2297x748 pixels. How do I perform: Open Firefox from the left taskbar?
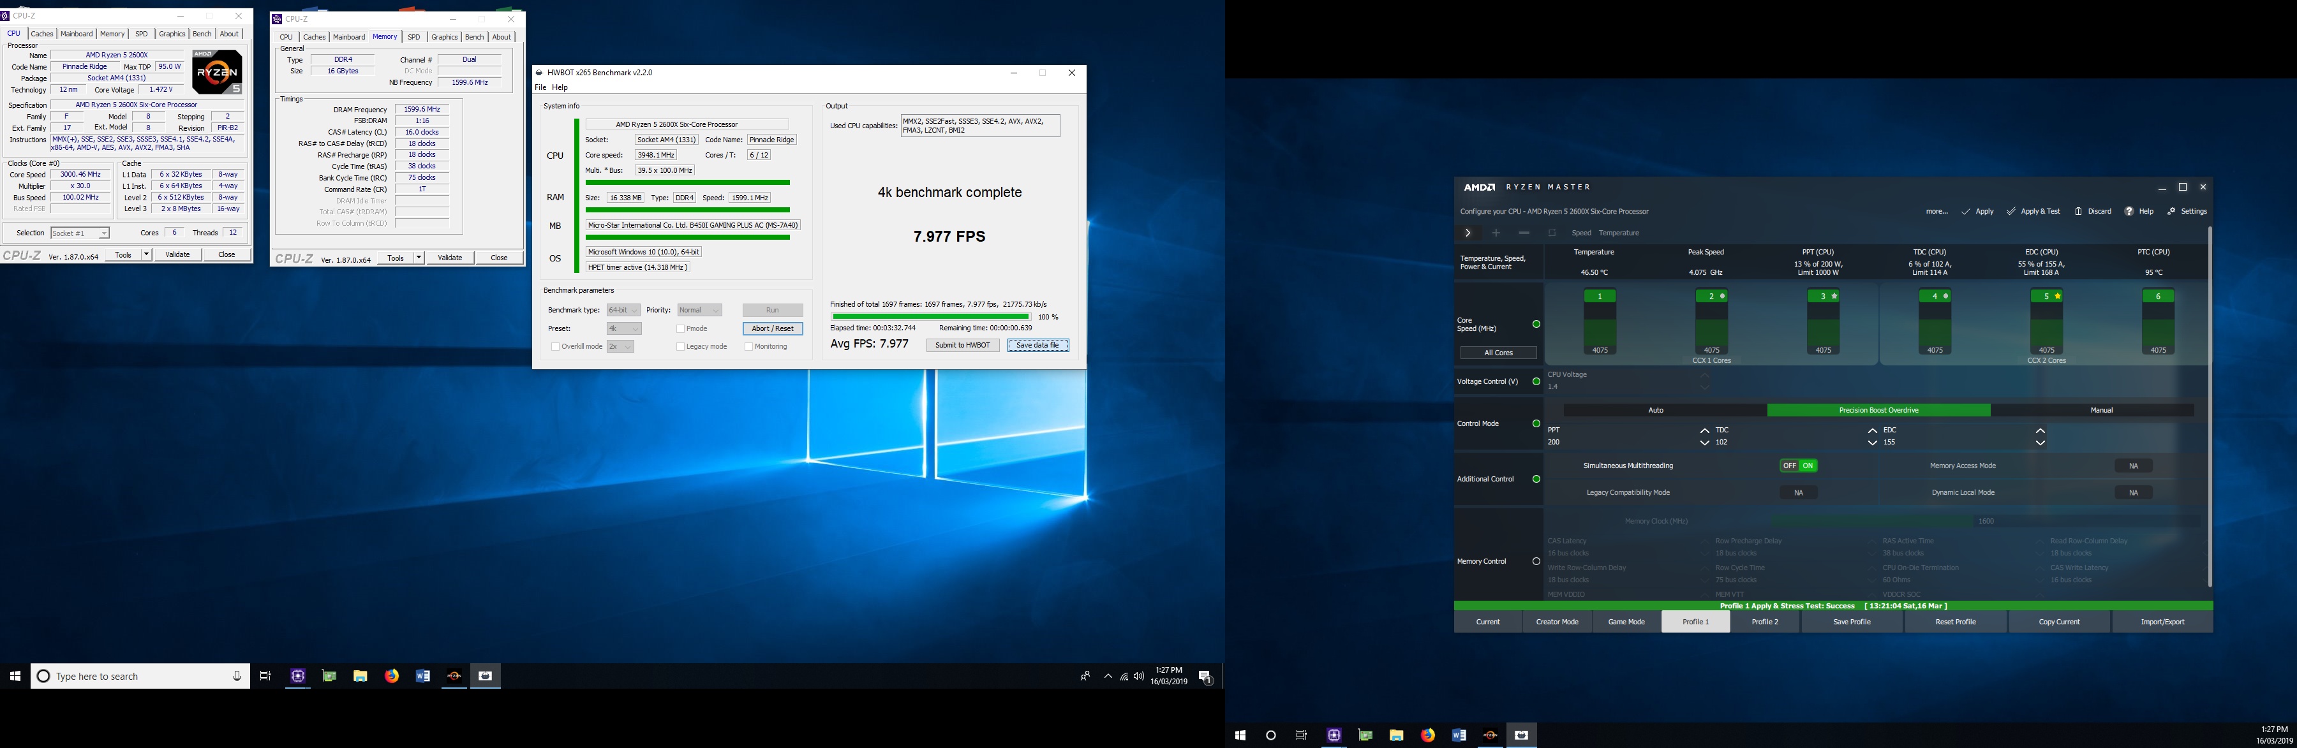click(392, 676)
